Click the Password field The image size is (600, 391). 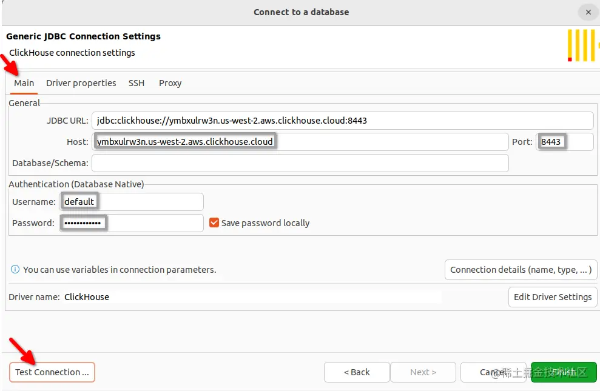coord(132,223)
